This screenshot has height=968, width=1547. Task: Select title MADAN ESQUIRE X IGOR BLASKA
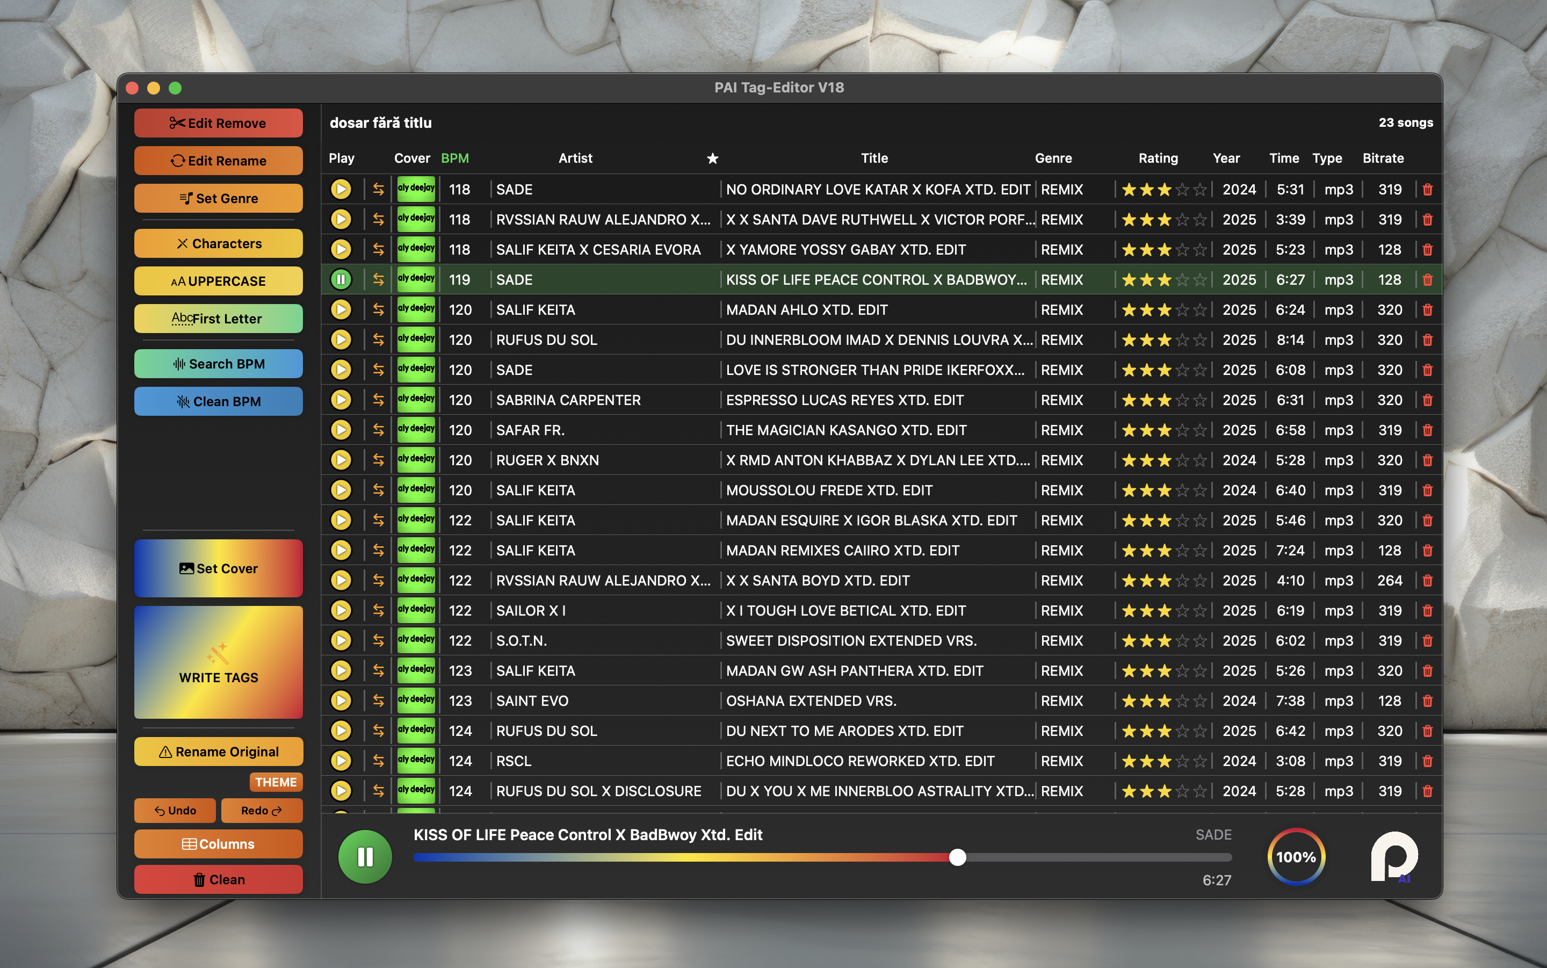point(871,521)
